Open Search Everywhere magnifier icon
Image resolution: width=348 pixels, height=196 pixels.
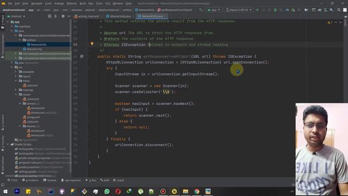point(339,10)
